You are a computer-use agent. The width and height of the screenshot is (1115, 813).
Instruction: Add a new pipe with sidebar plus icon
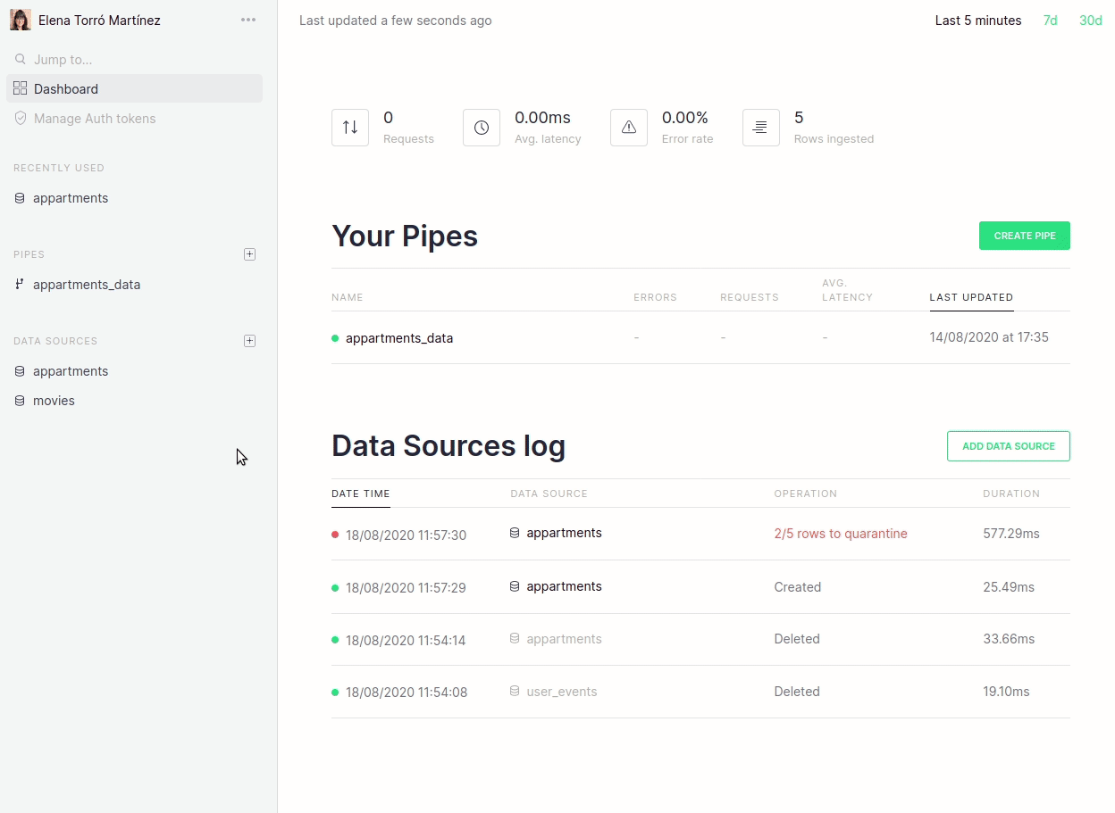click(x=250, y=254)
